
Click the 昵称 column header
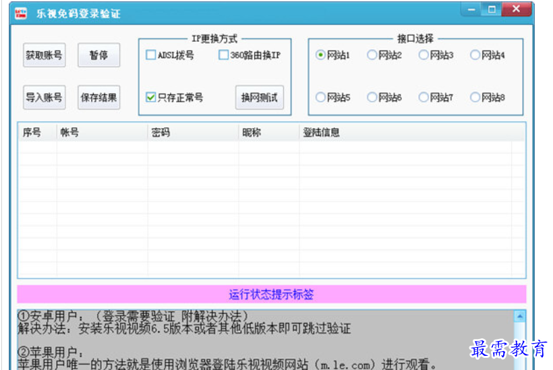pyautogui.click(x=268, y=133)
